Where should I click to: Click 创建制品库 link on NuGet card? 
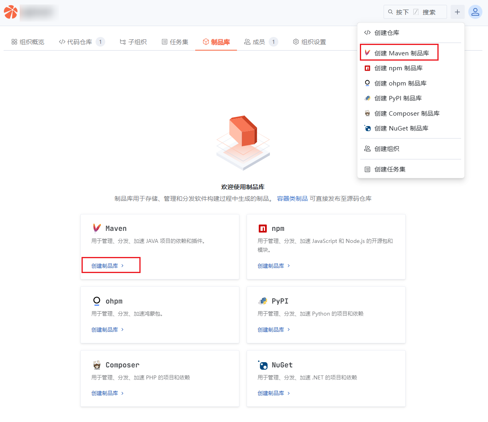274,393
